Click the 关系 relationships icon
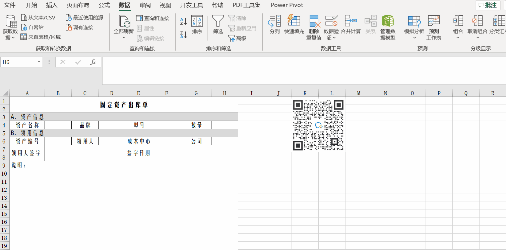 pos(371,21)
